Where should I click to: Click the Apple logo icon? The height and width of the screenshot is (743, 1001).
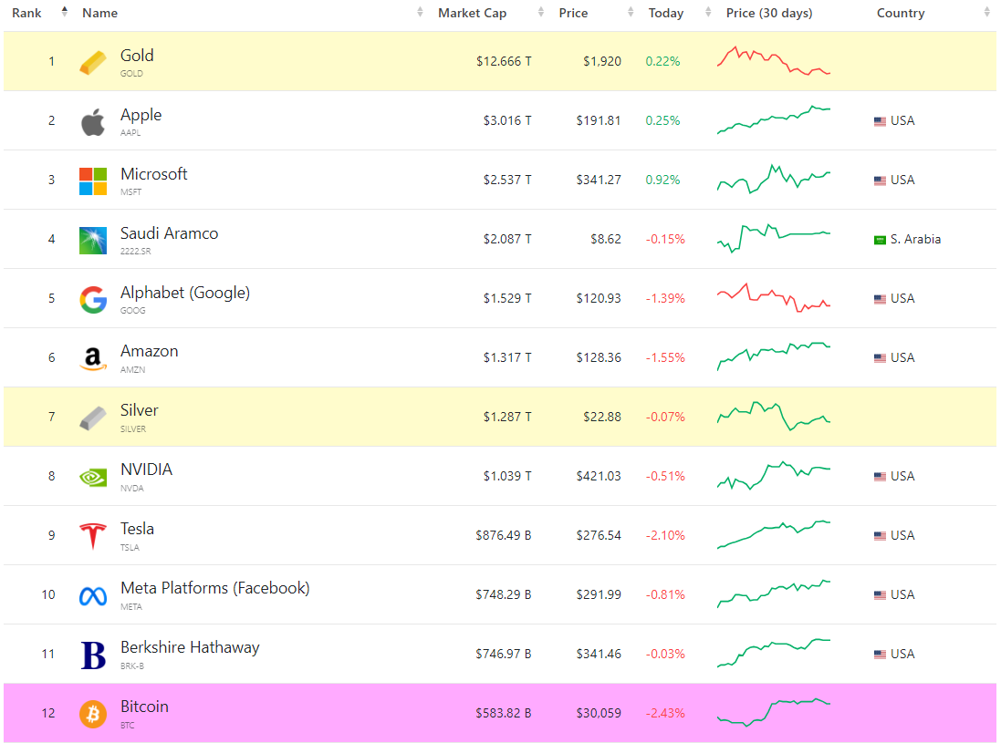[x=92, y=121]
